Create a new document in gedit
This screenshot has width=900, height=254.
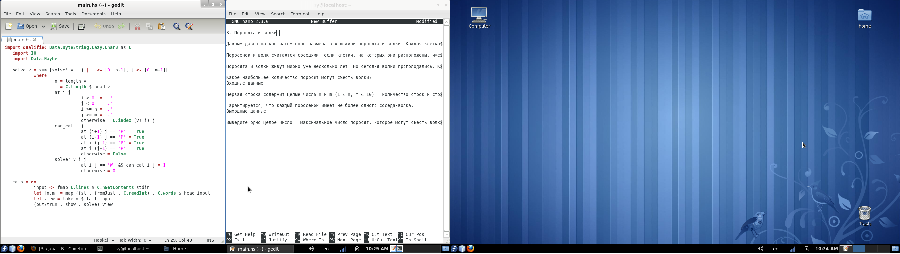point(9,26)
